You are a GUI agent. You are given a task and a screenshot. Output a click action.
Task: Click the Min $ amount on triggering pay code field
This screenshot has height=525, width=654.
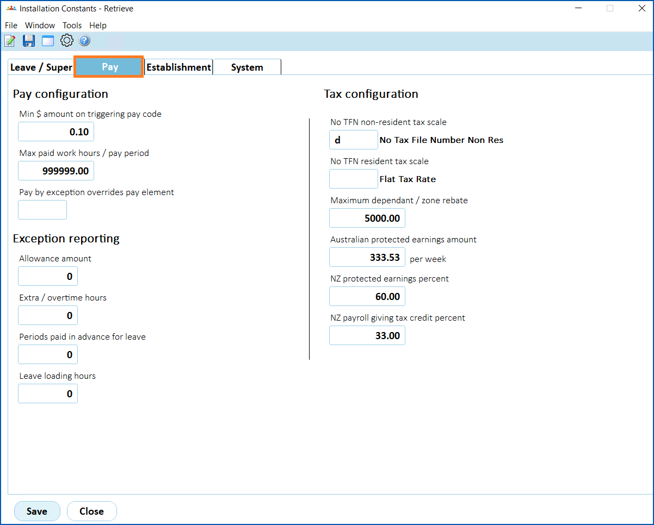pos(56,132)
